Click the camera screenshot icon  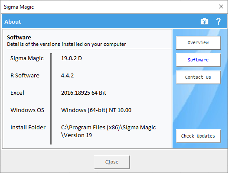[x=204, y=22]
